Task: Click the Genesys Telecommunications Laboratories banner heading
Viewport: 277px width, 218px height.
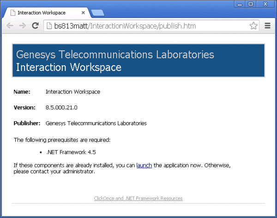Action: [115, 54]
